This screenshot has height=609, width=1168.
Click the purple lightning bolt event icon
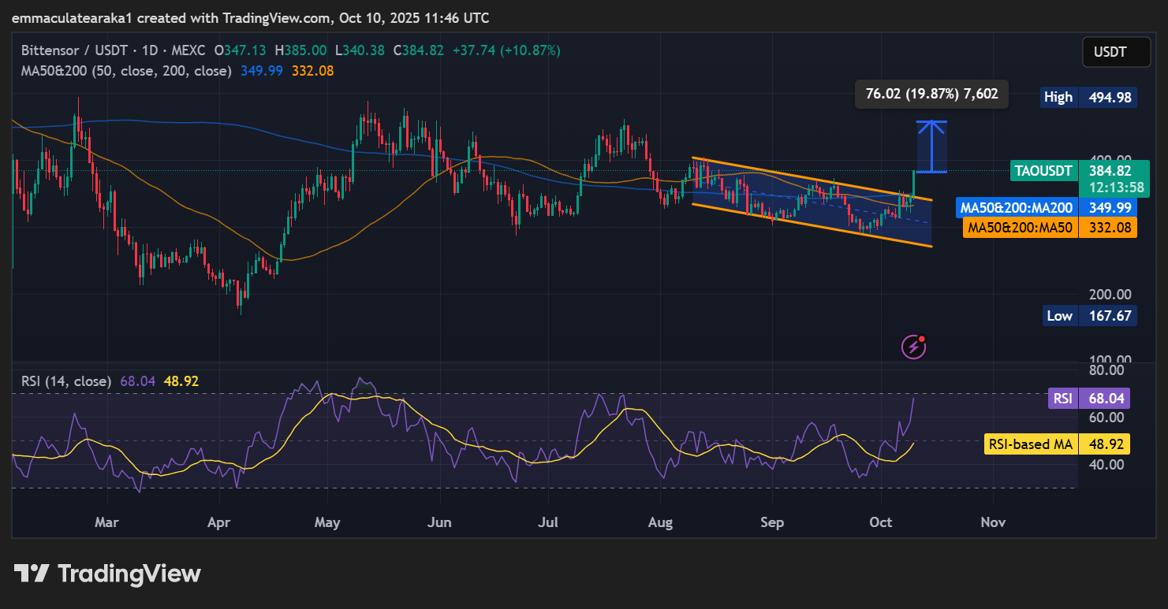click(x=913, y=346)
